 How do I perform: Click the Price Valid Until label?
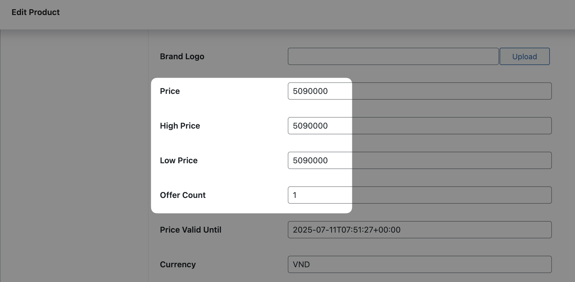pos(191,230)
